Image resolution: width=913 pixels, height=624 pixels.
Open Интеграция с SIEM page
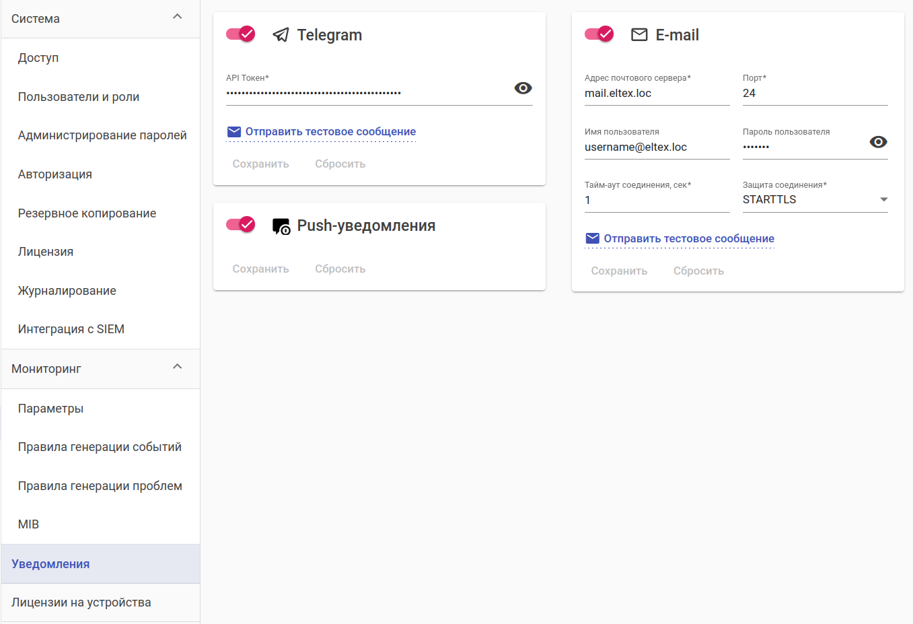pos(71,329)
